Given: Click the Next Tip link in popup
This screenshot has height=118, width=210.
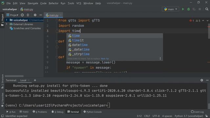Looking at the screenshot, I should click(x=105, y=59).
